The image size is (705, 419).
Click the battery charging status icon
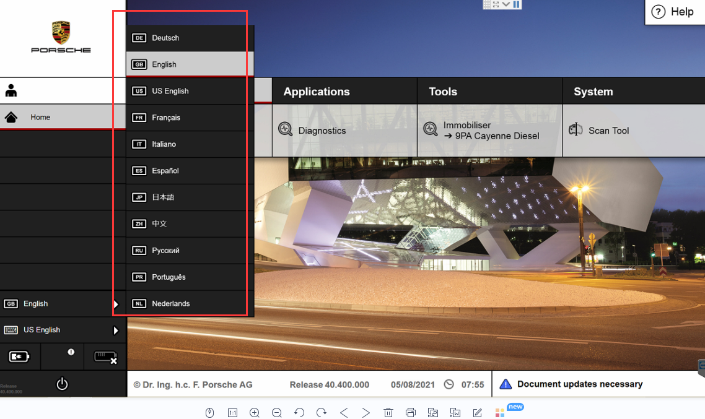[17, 356]
